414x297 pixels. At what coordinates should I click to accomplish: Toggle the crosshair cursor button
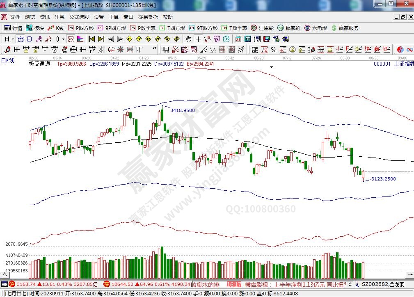coord(198,39)
